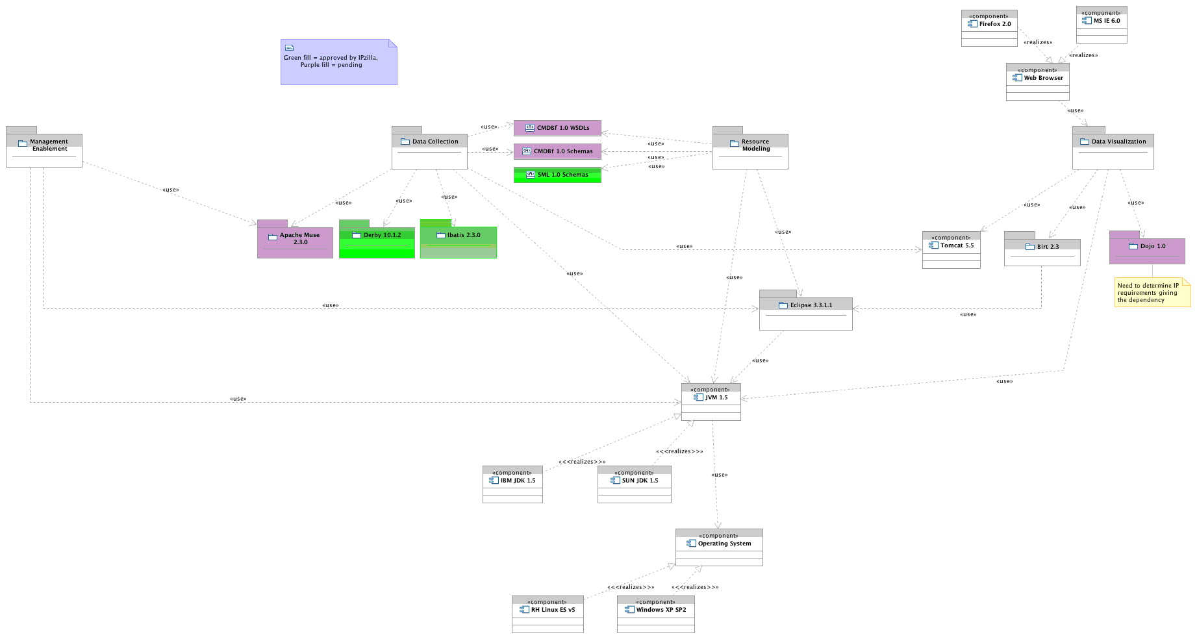Click the 'Green fill = approved by IPzilla' text
Image resolution: width=1197 pixels, height=639 pixels.
330,58
